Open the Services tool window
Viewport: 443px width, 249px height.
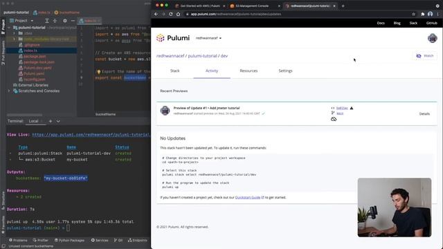pyautogui.click(x=100, y=240)
